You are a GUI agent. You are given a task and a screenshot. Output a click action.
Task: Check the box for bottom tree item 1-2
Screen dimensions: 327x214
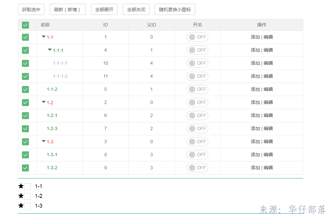27,196
